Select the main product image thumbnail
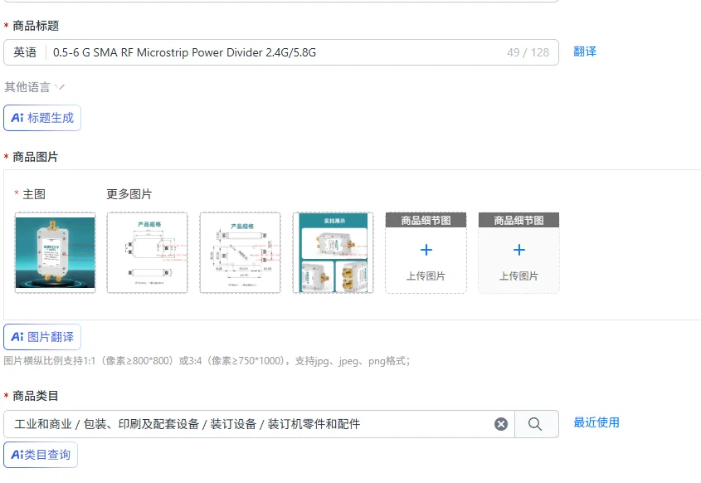The width and height of the screenshot is (701, 483). coord(55,252)
